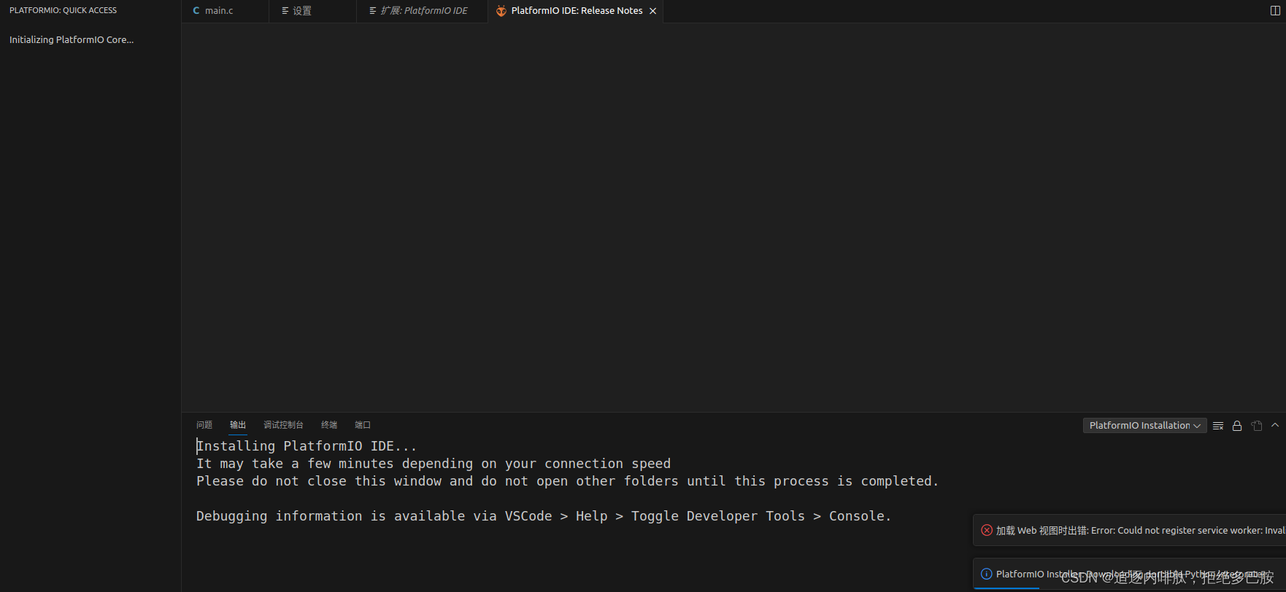
Task: Maximize the panel with the chevron up
Action: 1275,425
